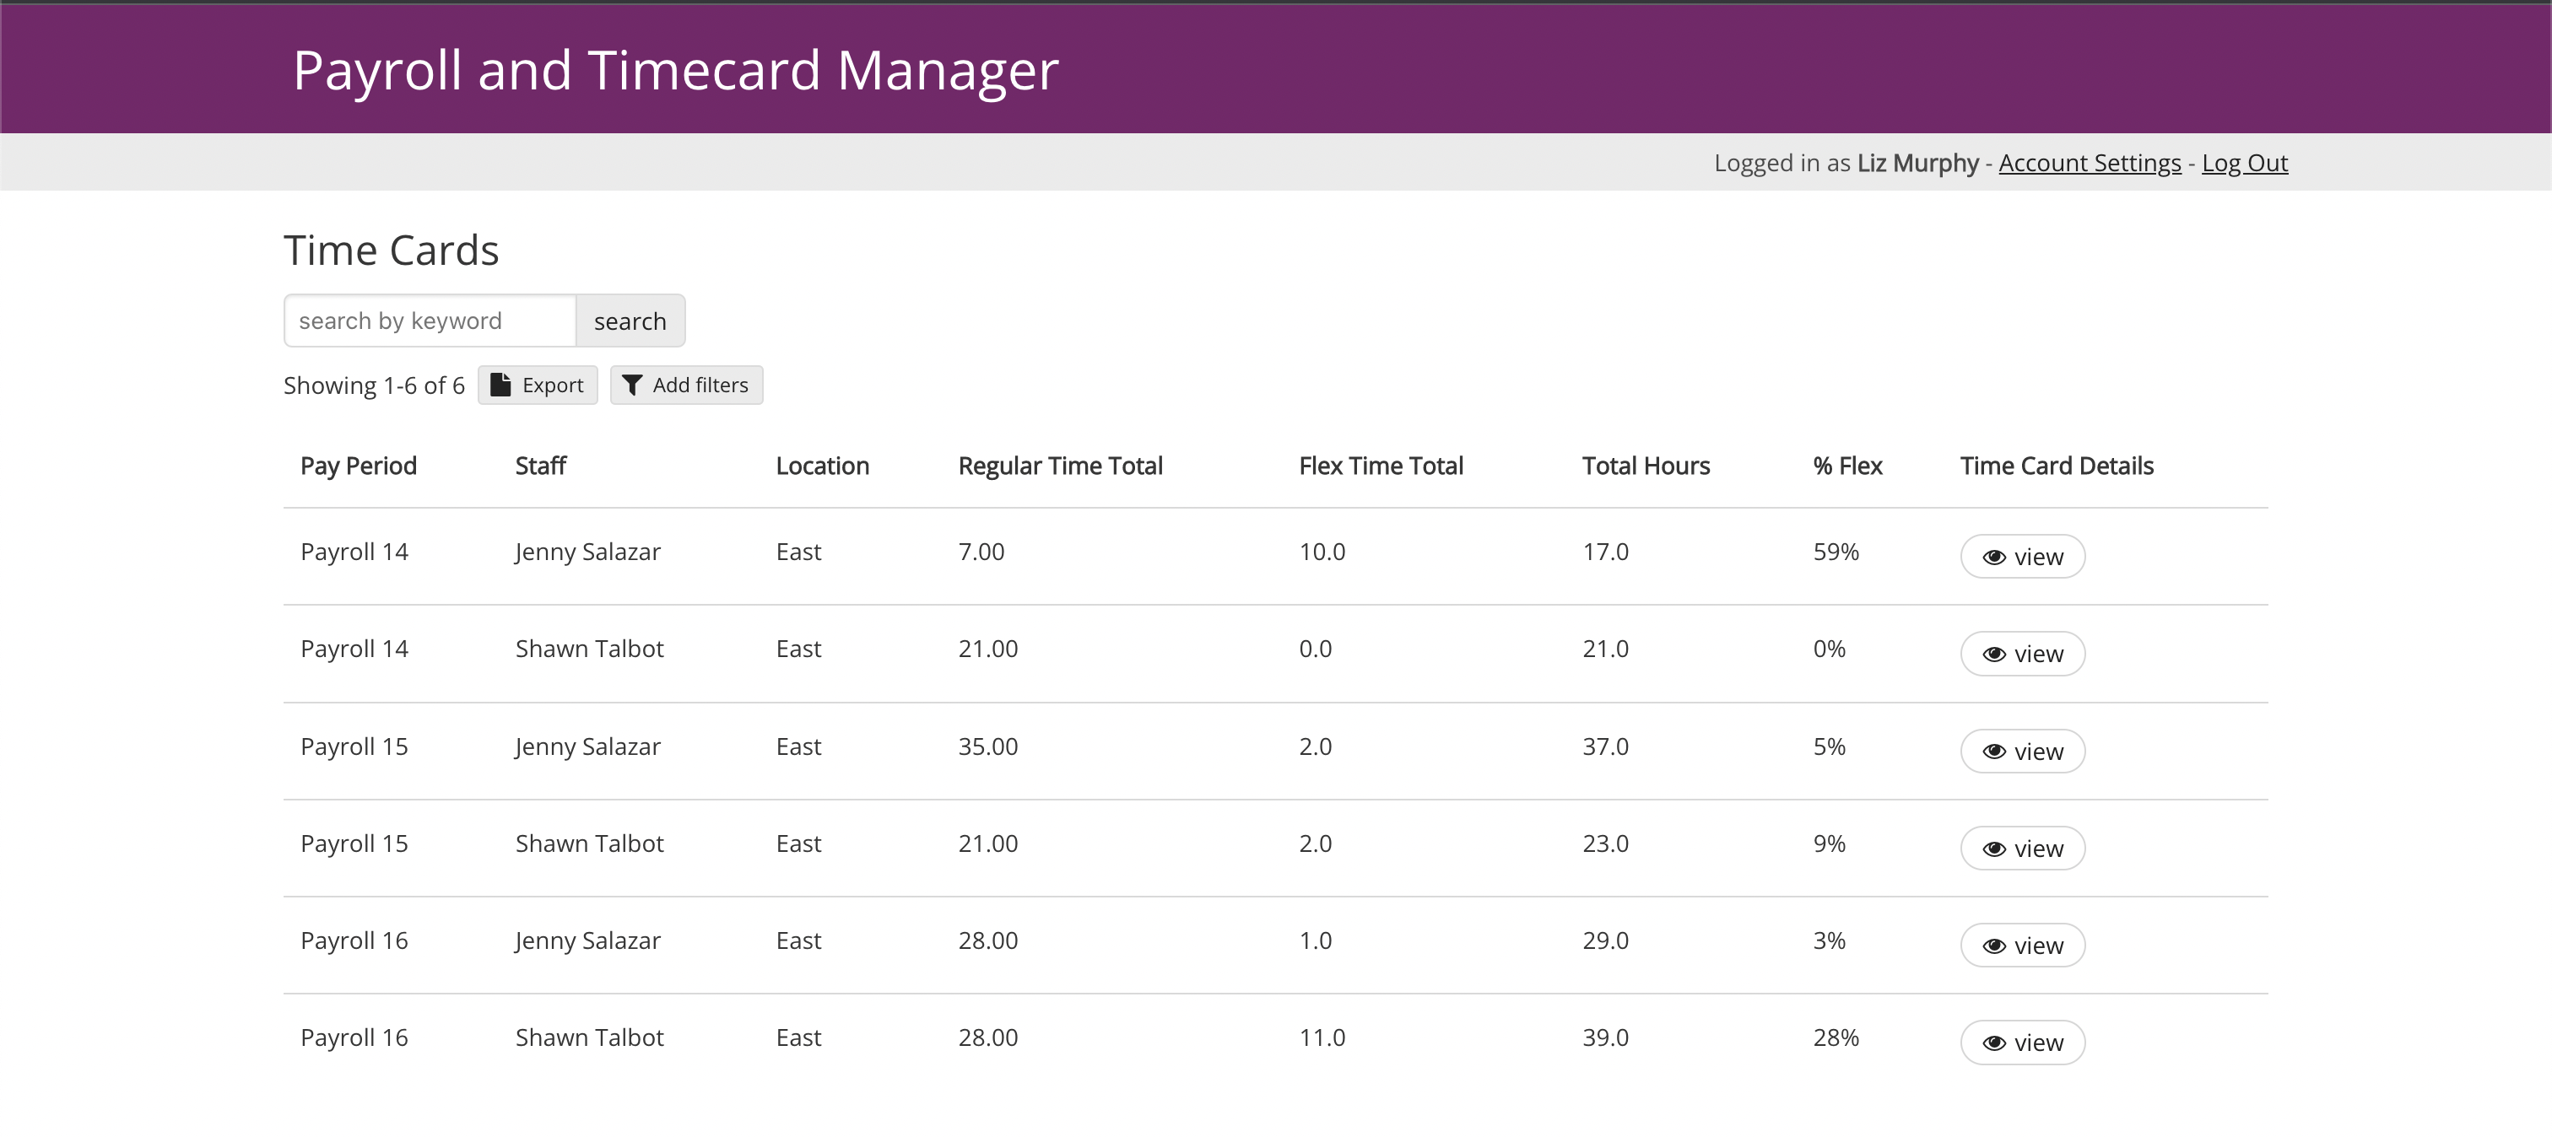Sort by Staff column header
The image size is (2552, 1137).
[x=540, y=466]
